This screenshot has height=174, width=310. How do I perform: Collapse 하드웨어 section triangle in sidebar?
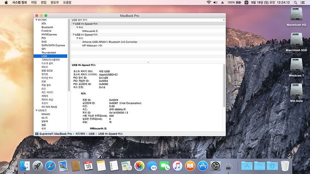tap(36, 20)
